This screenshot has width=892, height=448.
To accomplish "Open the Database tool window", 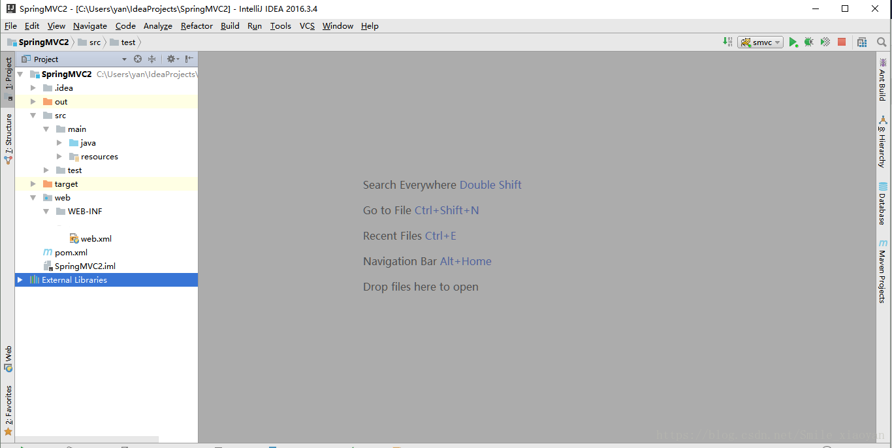I will click(x=883, y=204).
